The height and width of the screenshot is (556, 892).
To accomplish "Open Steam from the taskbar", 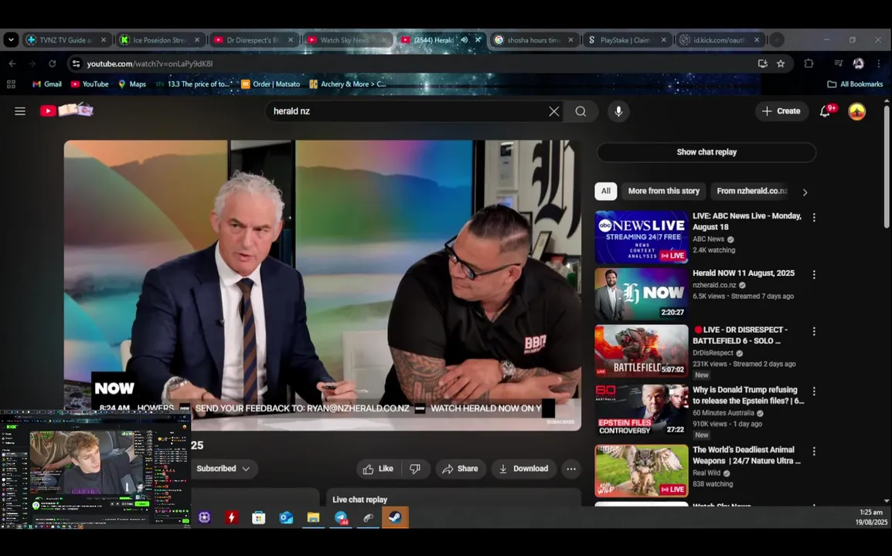I will 395,517.
